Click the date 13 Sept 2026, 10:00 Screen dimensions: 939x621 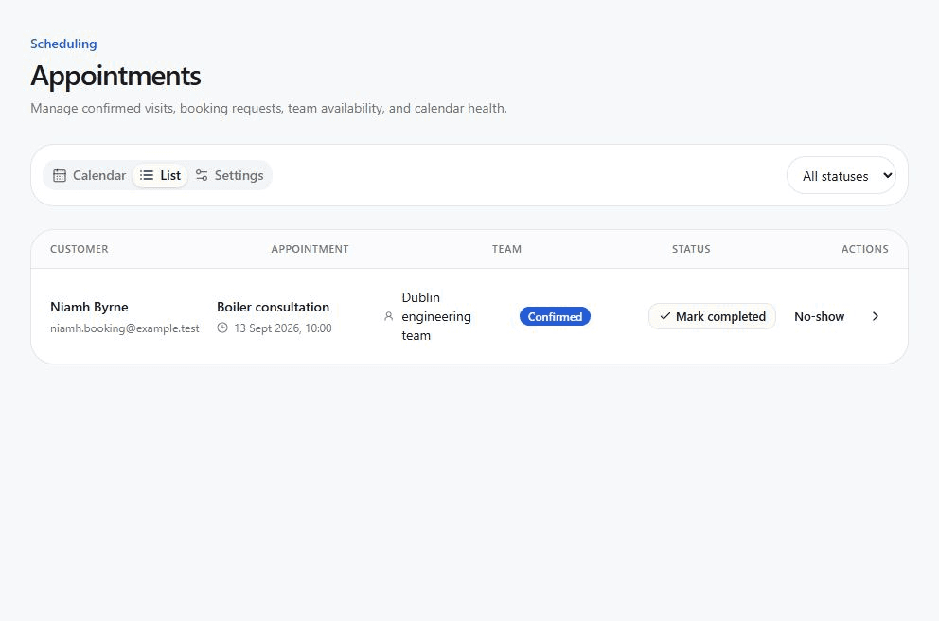283,328
